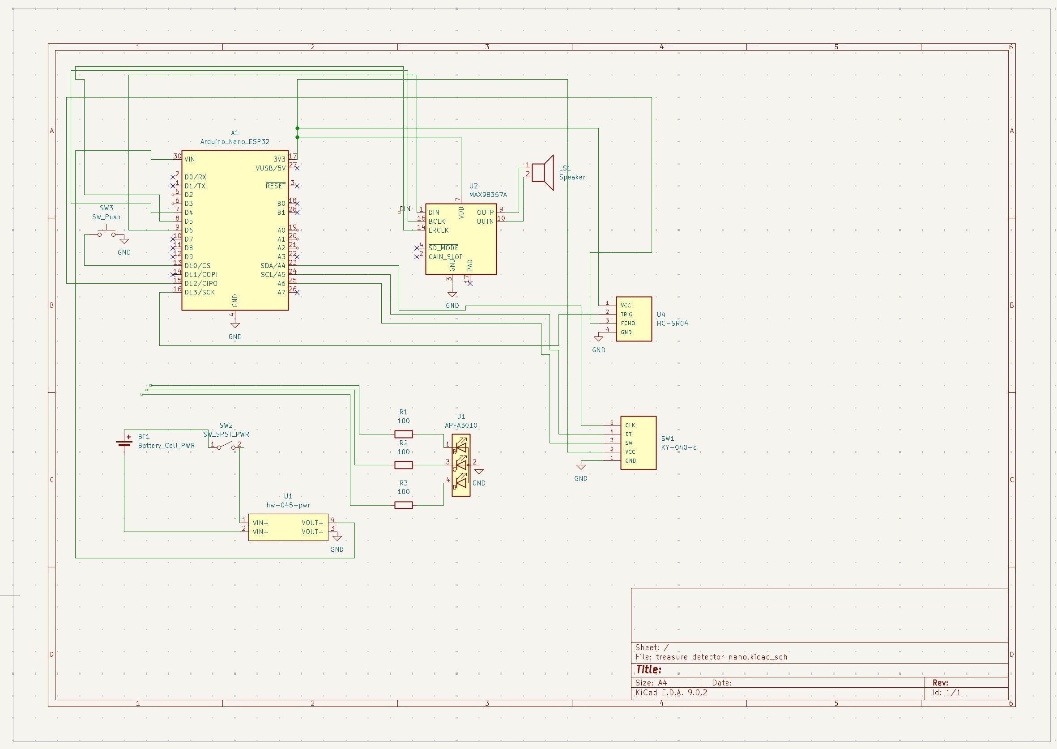Viewport: 1057px width, 749px height.
Task: Click the no-connect X on D0/RX pin
Action: point(173,177)
